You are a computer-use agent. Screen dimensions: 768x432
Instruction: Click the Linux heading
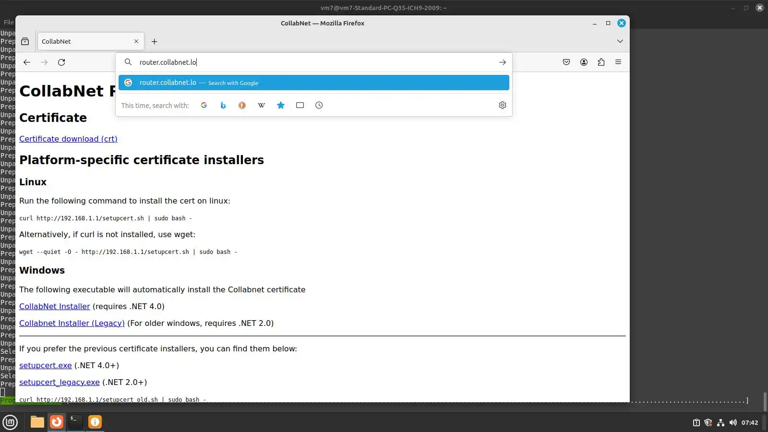point(33,182)
